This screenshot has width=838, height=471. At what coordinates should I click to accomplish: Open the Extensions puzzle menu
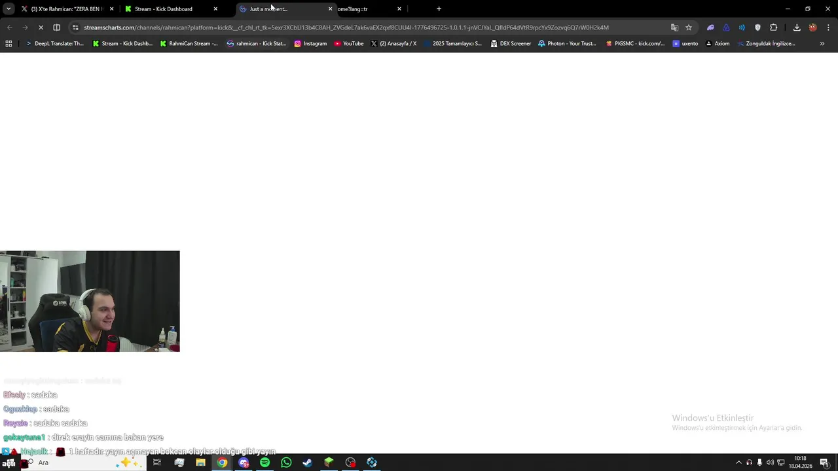[x=773, y=27]
